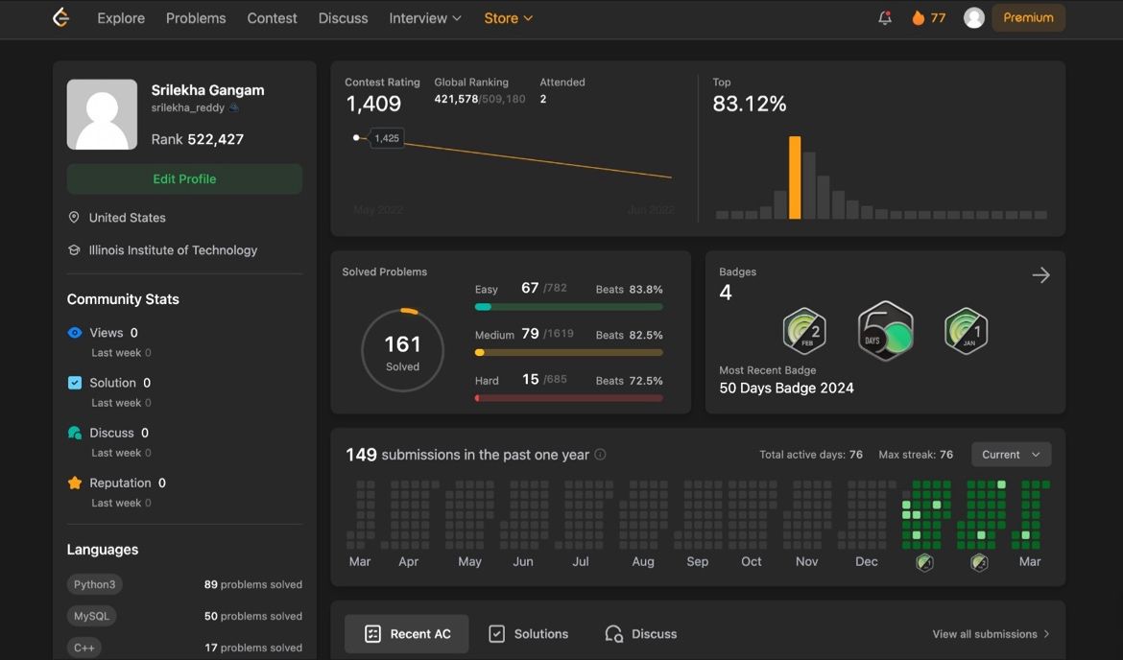Click the January badge hexagon
This screenshot has width=1123, height=660.
pyautogui.click(x=966, y=332)
